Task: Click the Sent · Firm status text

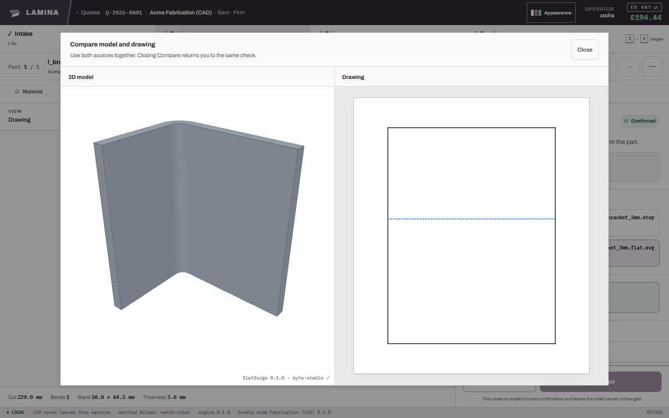Action: coord(231,13)
